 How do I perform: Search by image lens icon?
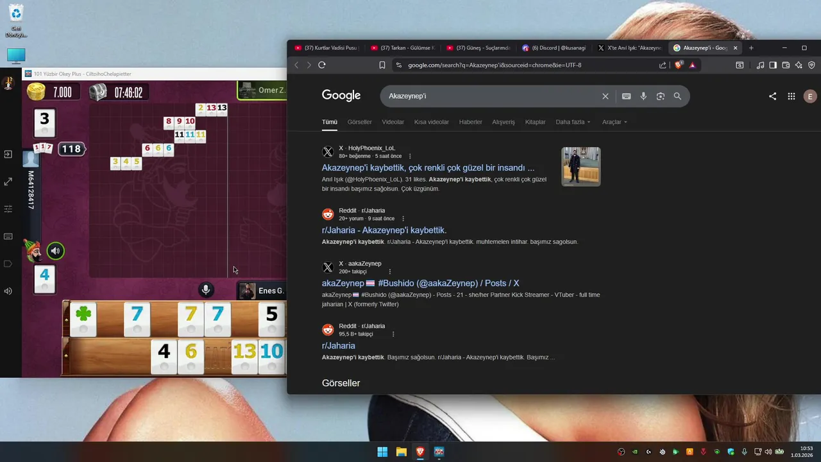click(x=660, y=96)
